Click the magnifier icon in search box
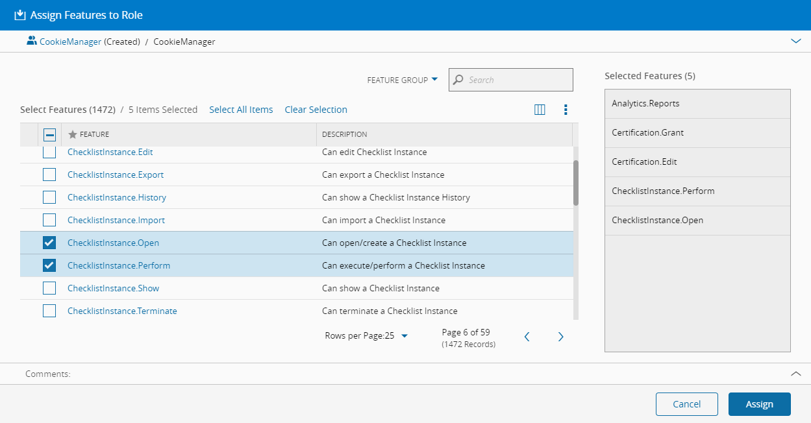 pos(458,80)
